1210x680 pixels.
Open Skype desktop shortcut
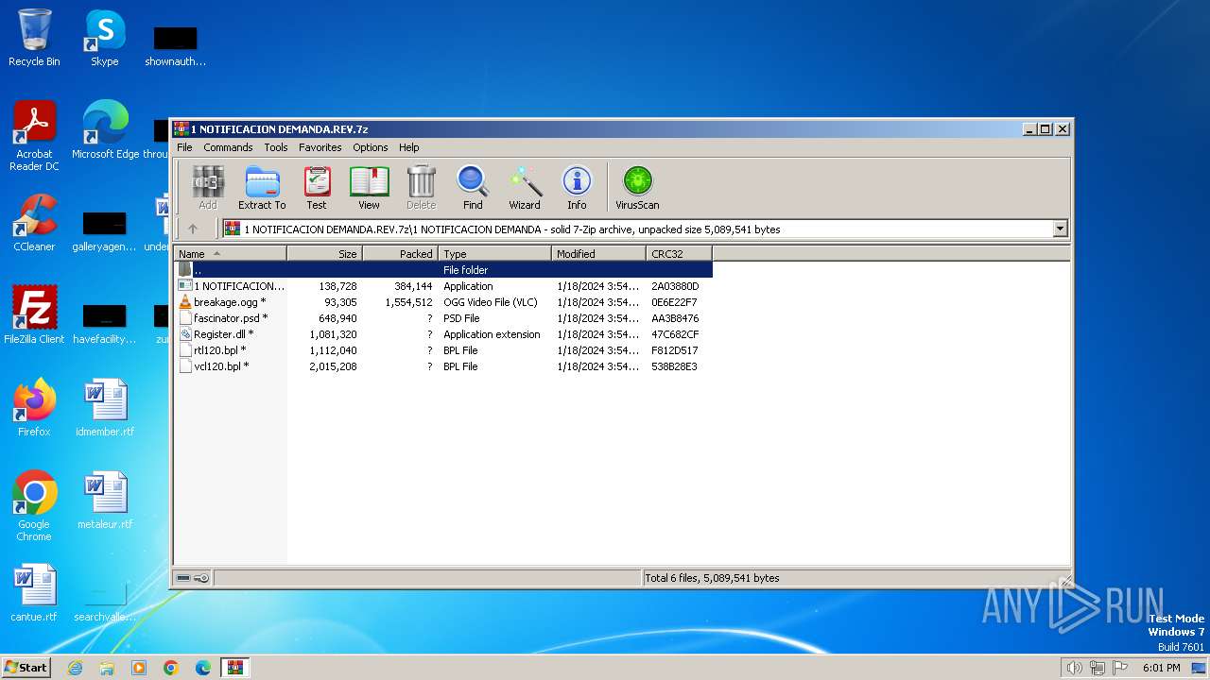[105, 38]
